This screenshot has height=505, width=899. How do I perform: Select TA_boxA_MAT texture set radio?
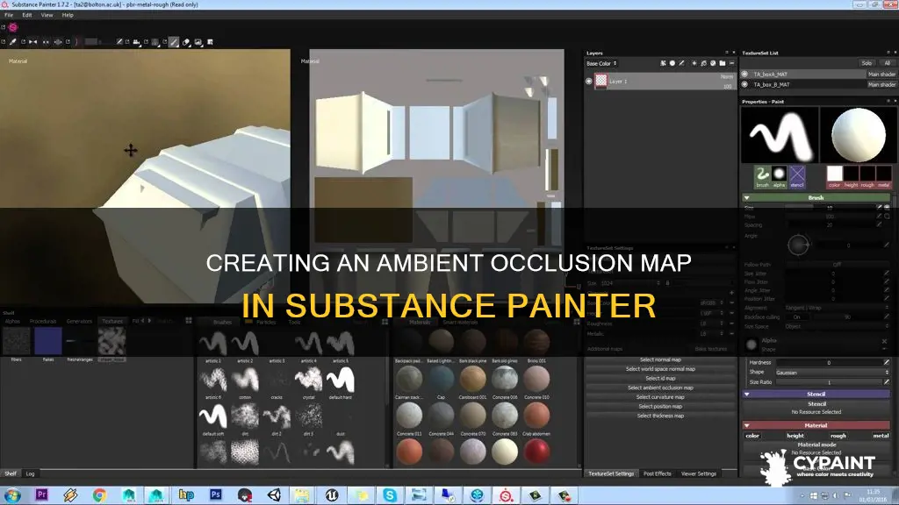tap(744, 74)
